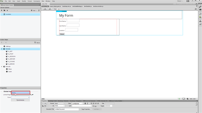Click the Document Title input field
The image size is (202, 113).
[x=67, y=109]
